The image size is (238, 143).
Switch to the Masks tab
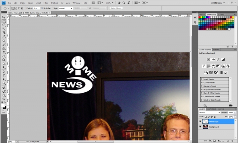[216, 50]
